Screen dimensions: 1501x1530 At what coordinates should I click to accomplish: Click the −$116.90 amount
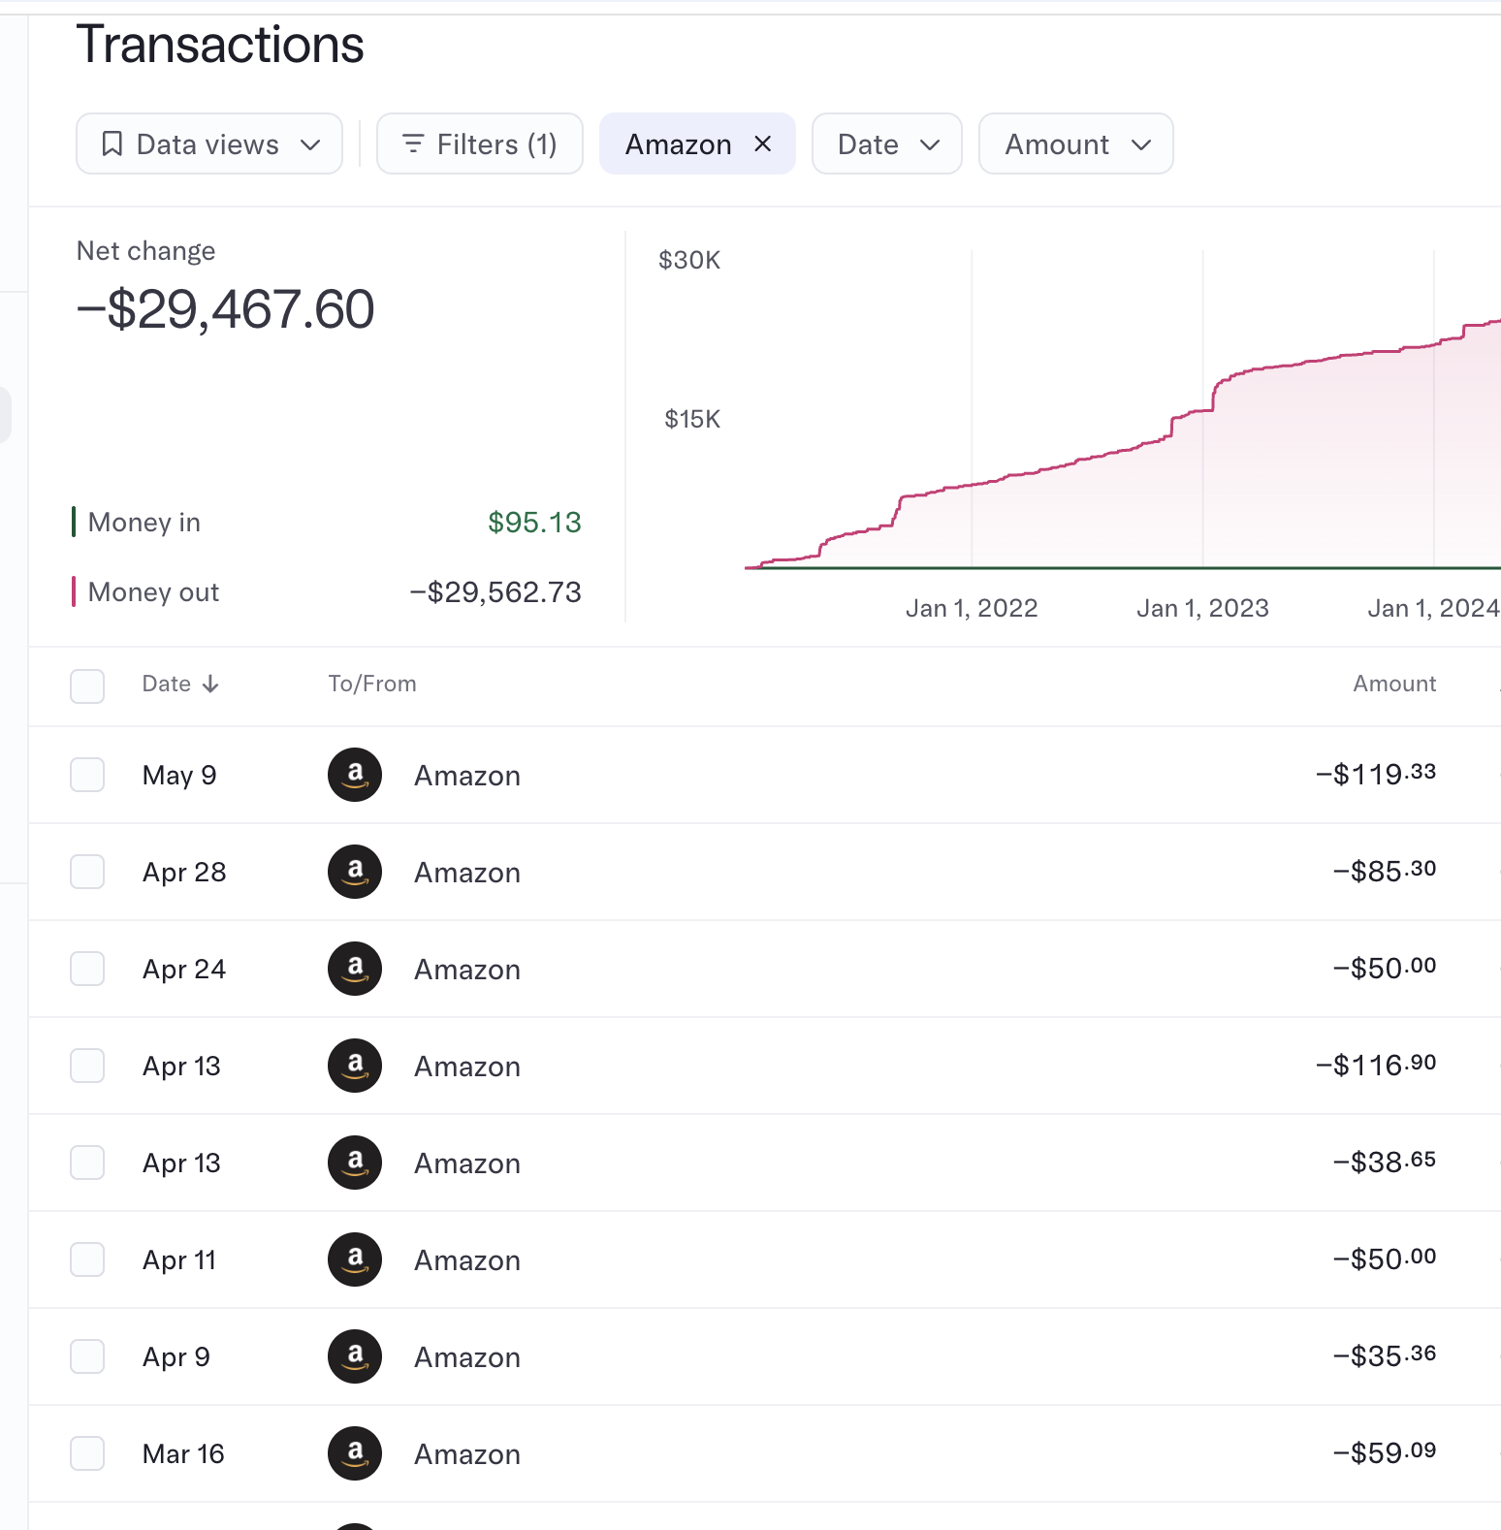pyautogui.click(x=1376, y=1065)
